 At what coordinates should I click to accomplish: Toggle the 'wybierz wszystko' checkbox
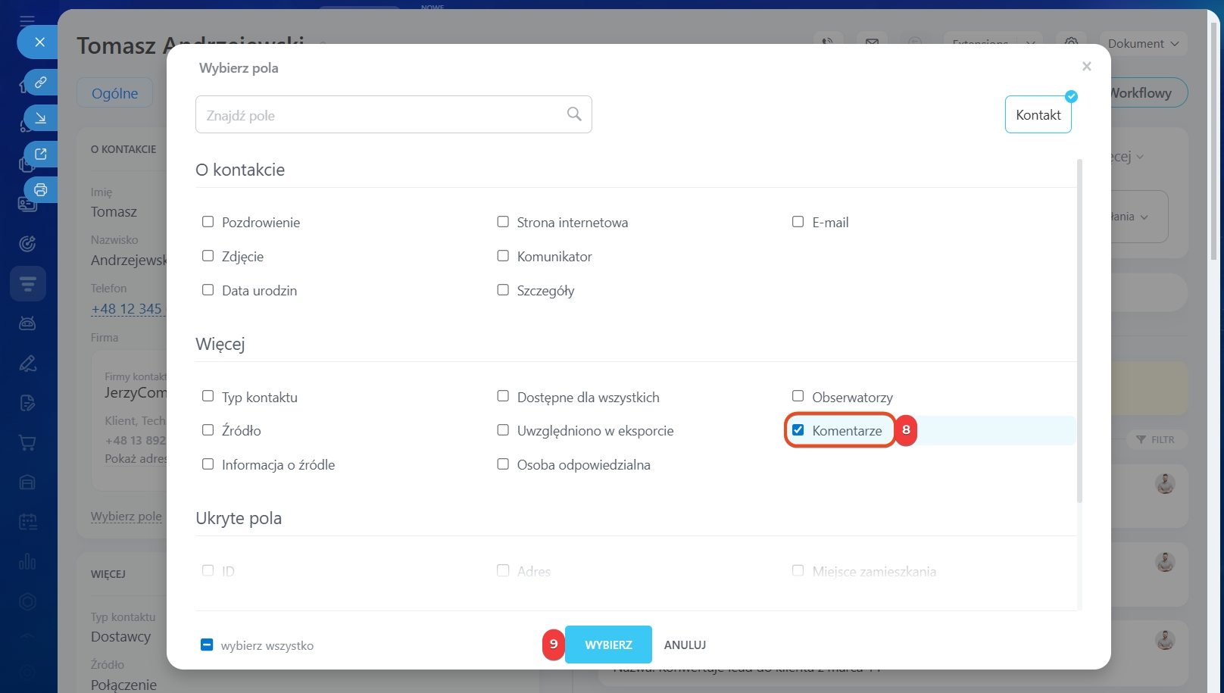click(x=207, y=645)
